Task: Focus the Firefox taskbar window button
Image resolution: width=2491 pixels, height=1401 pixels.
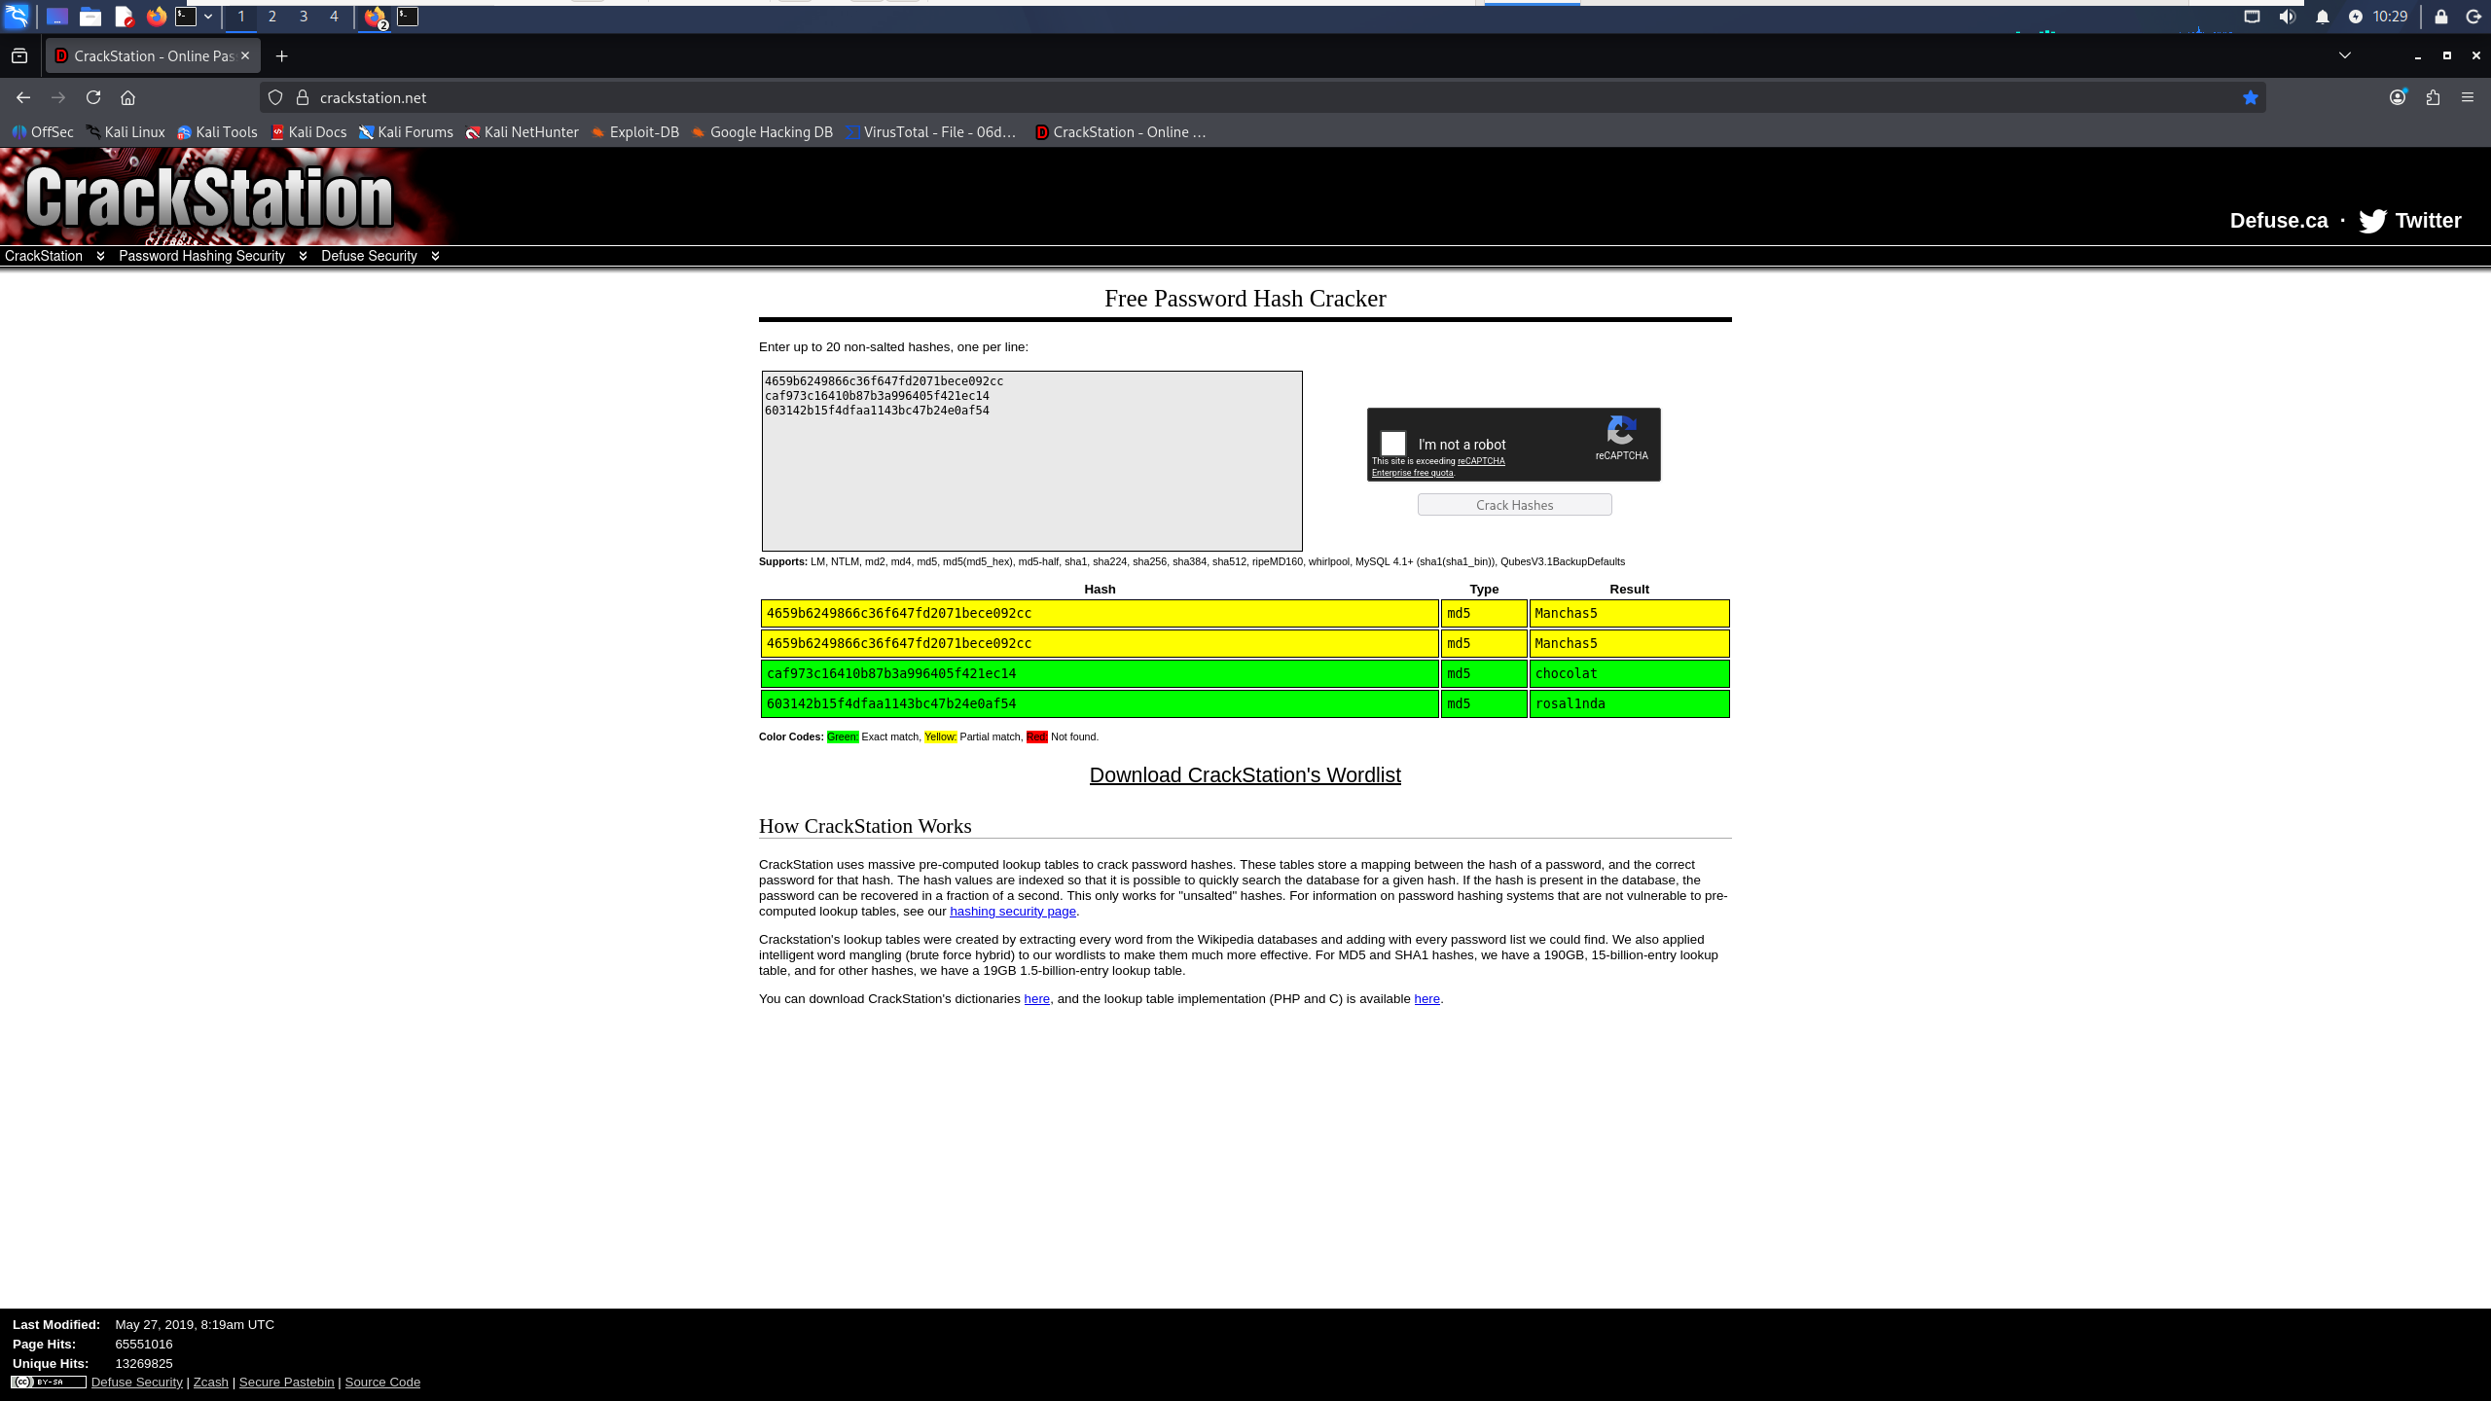Action: point(376,17)
